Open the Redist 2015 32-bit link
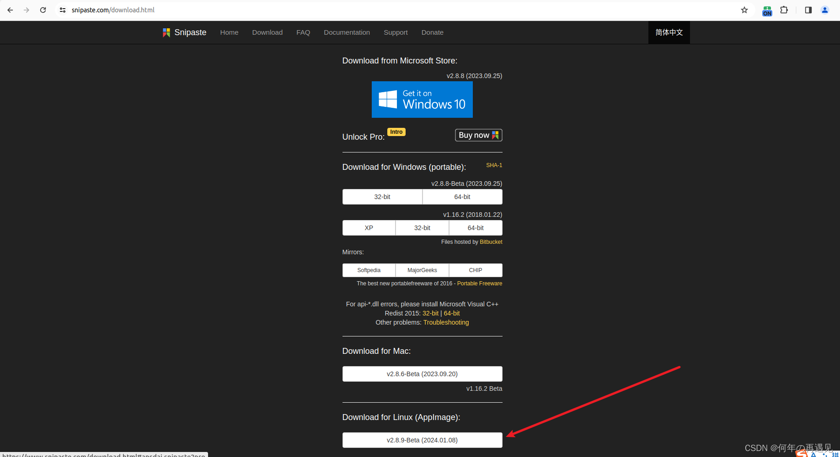The width and height of the screenshot is (840, 457). [x=430, y=313]
